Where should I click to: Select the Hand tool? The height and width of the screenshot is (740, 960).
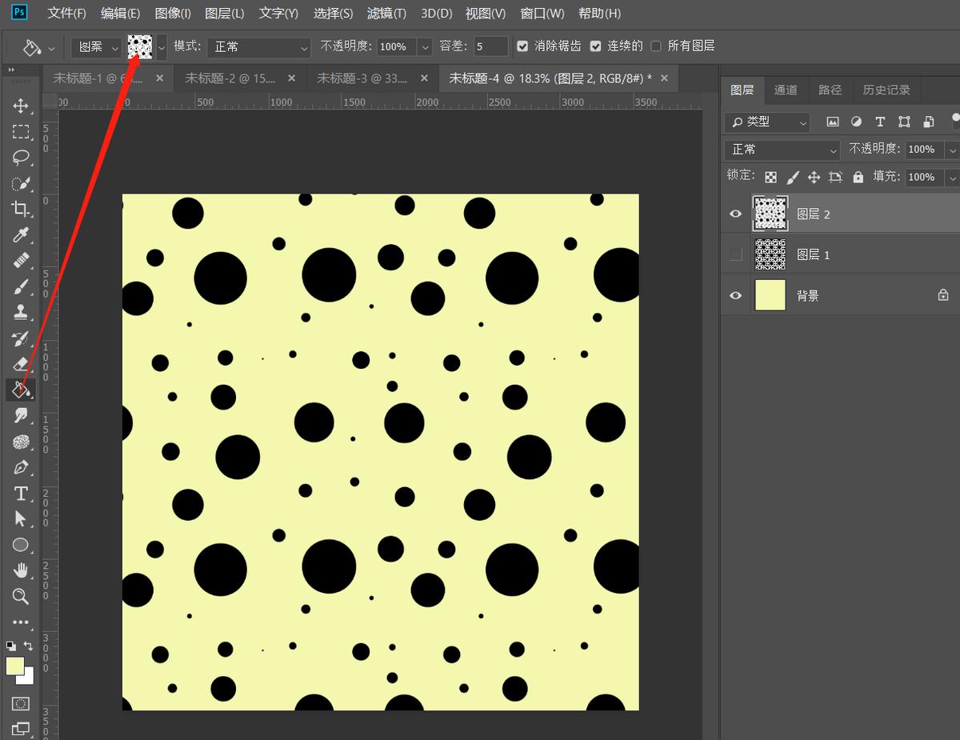point(21,570)
